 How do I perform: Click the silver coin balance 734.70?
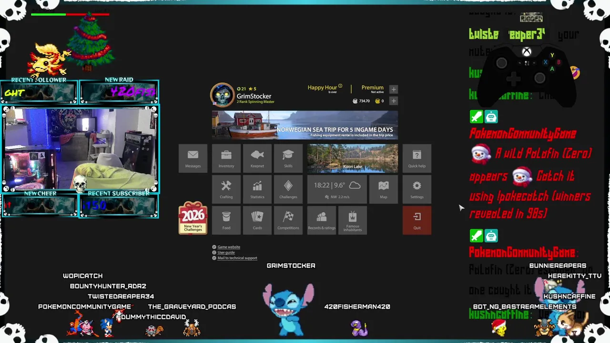tap(361, 101)
